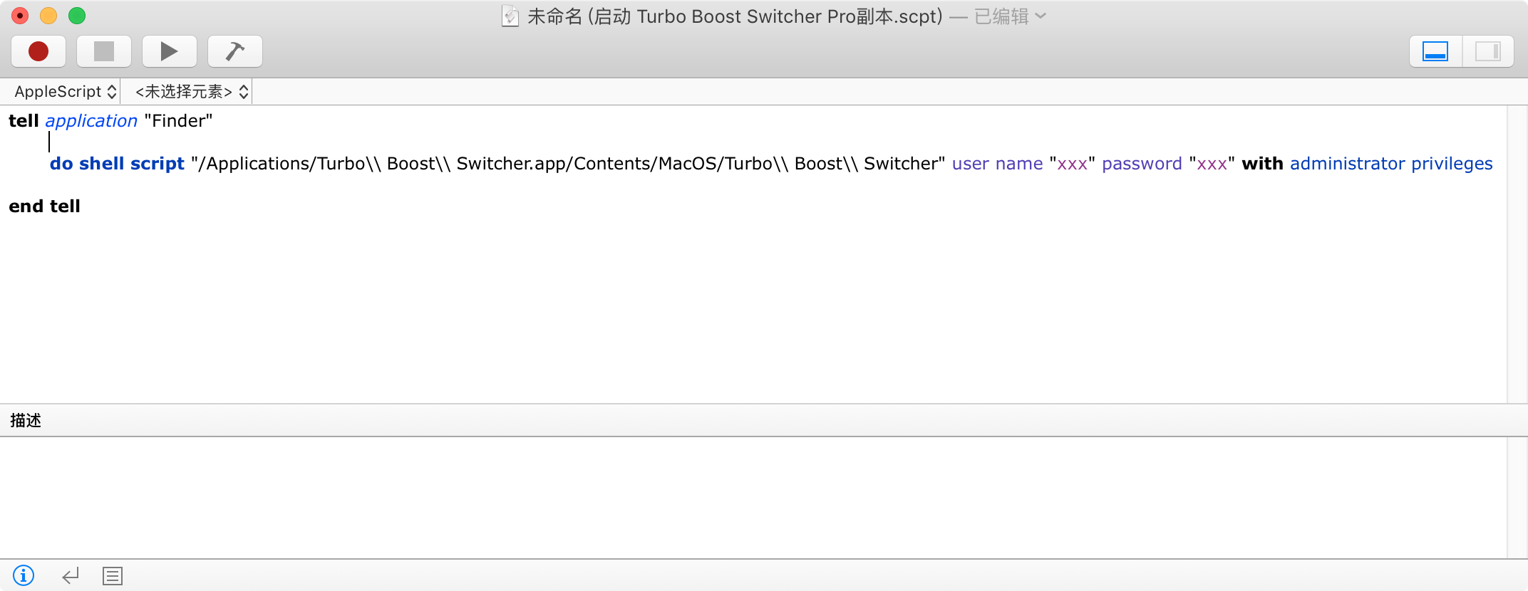Viewport: 1528px width, 591px height.
Task: Open the AppleScript language dropdown
Action: (x=66, y=91)
